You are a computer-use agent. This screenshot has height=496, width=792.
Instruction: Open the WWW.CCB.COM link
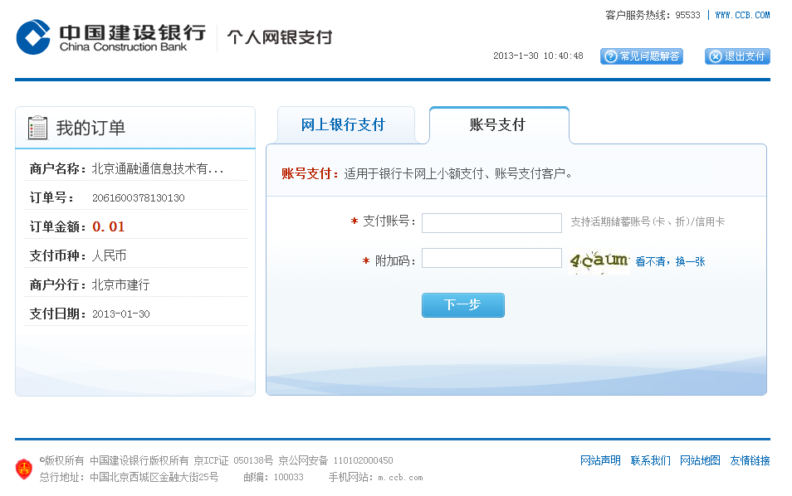742,15
